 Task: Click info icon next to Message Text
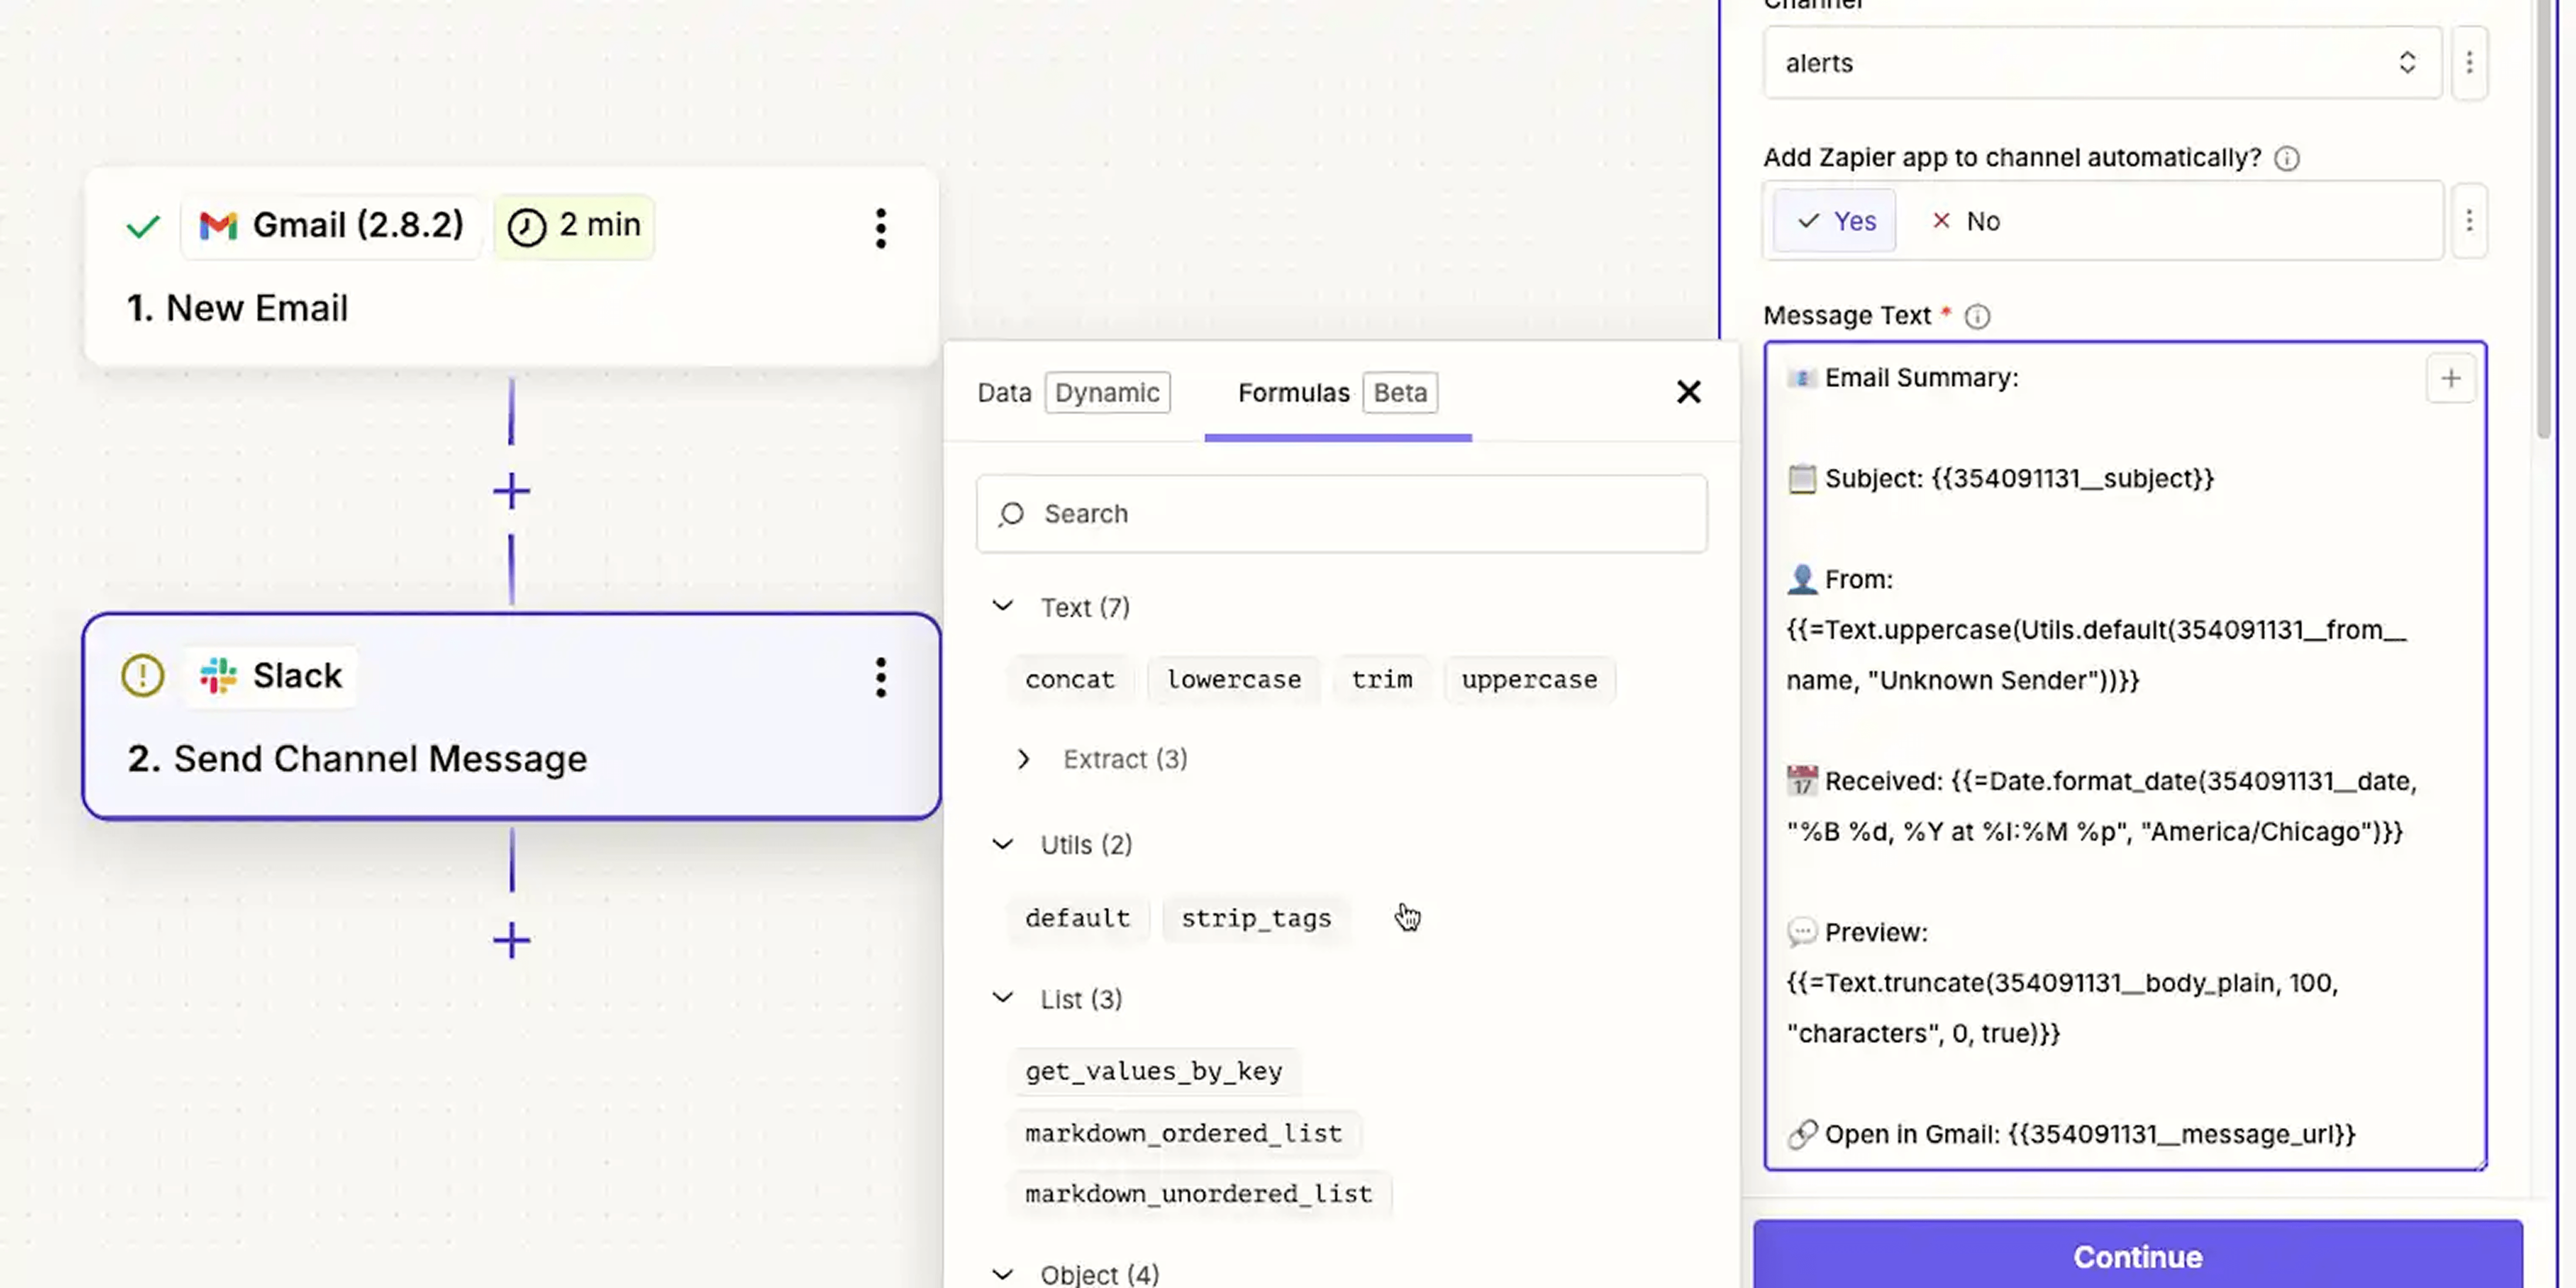pyautogui.click(x=1977, y=316)
